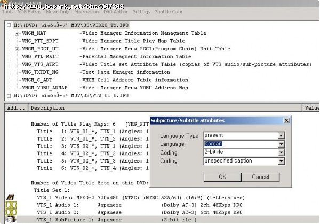The width and height of the screenshot is (320, 224).
Task: Click the Description column header
Action: coord(165,108)
